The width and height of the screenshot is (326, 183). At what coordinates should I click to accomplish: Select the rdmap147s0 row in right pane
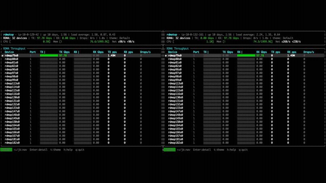point(244,111)
